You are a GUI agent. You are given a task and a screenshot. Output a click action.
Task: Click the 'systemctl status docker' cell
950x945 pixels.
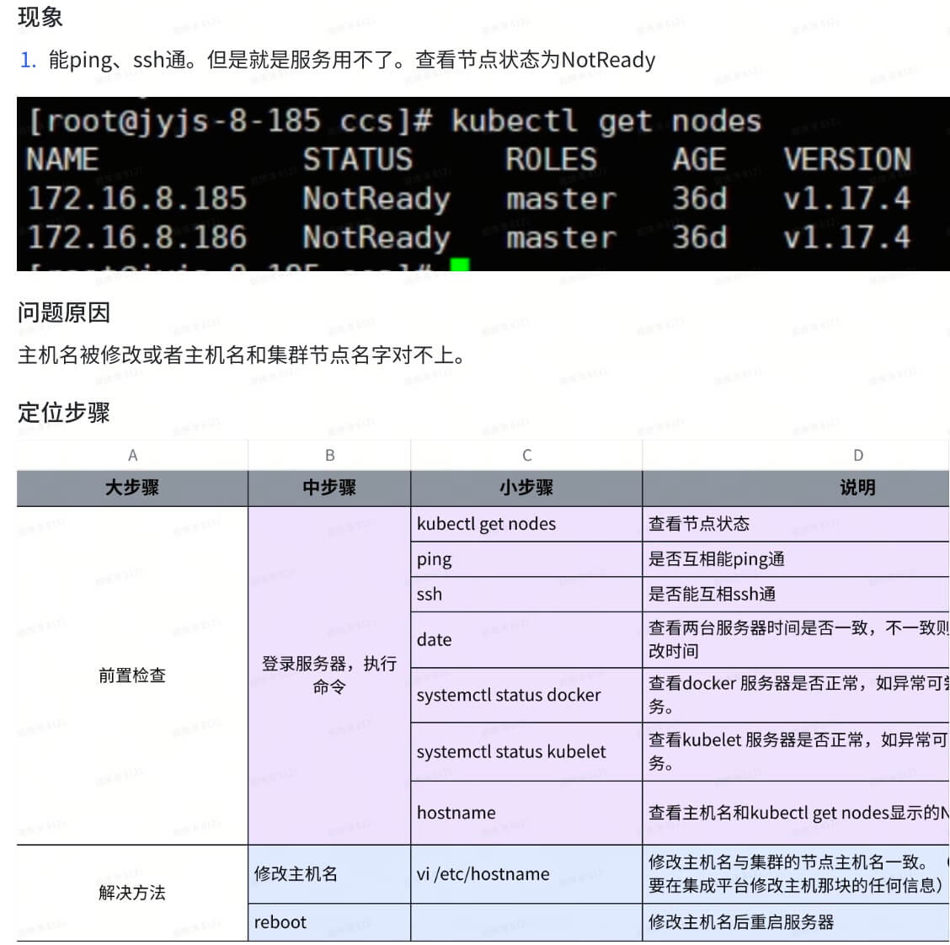(526, 696)
